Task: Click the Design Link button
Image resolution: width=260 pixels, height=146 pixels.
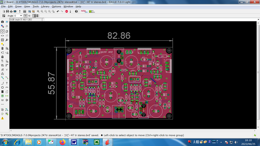Action: 84,11
